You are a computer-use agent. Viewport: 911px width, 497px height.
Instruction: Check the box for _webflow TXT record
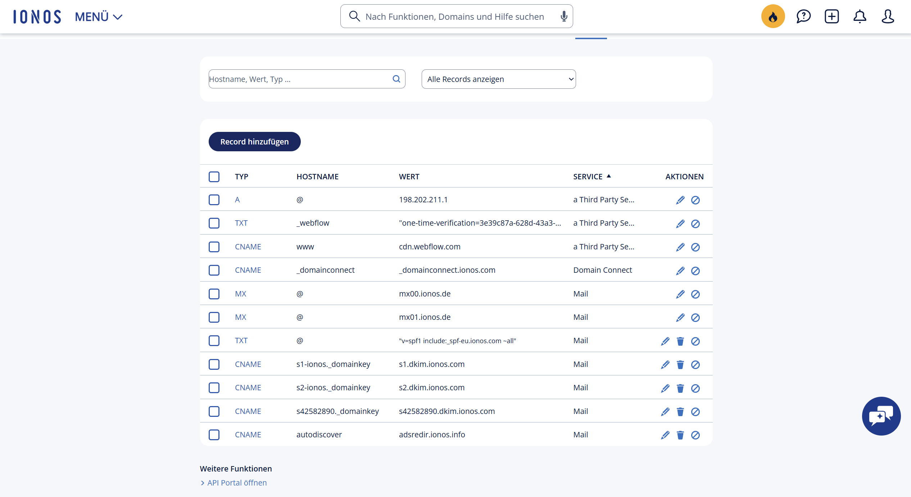point(214,223)
